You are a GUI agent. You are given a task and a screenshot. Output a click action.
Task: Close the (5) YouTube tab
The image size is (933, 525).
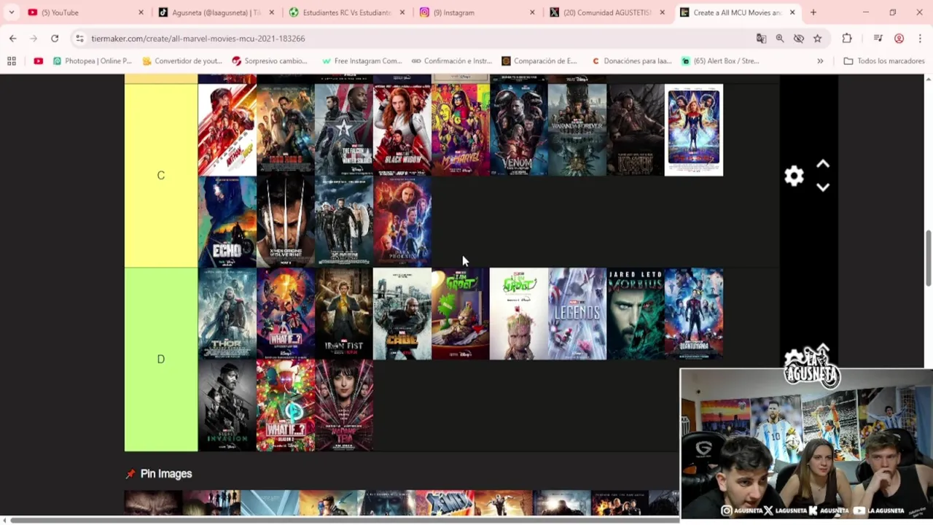(141, 12)
